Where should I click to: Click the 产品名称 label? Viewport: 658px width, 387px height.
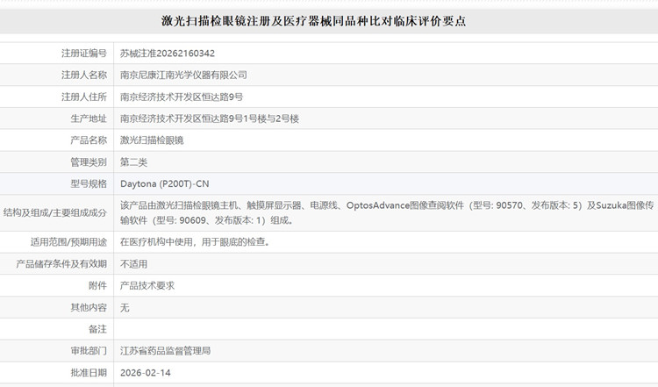tap(89, 140)
